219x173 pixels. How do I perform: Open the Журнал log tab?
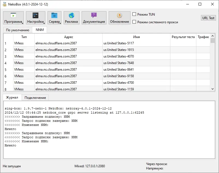pos(12,97)
